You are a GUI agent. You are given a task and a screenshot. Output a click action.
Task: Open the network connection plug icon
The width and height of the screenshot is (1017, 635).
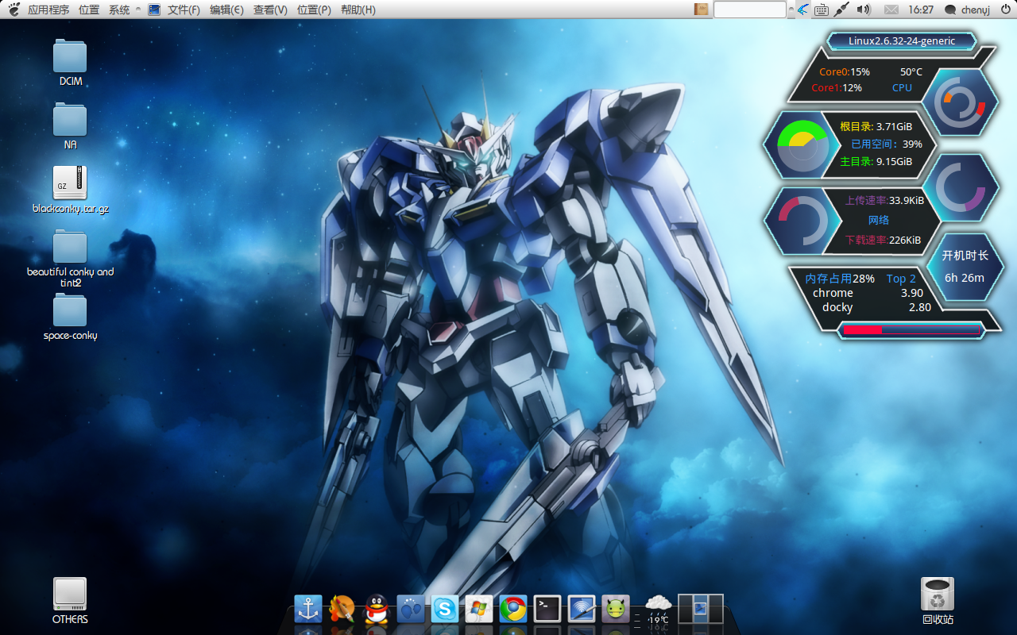coord(842,10)
